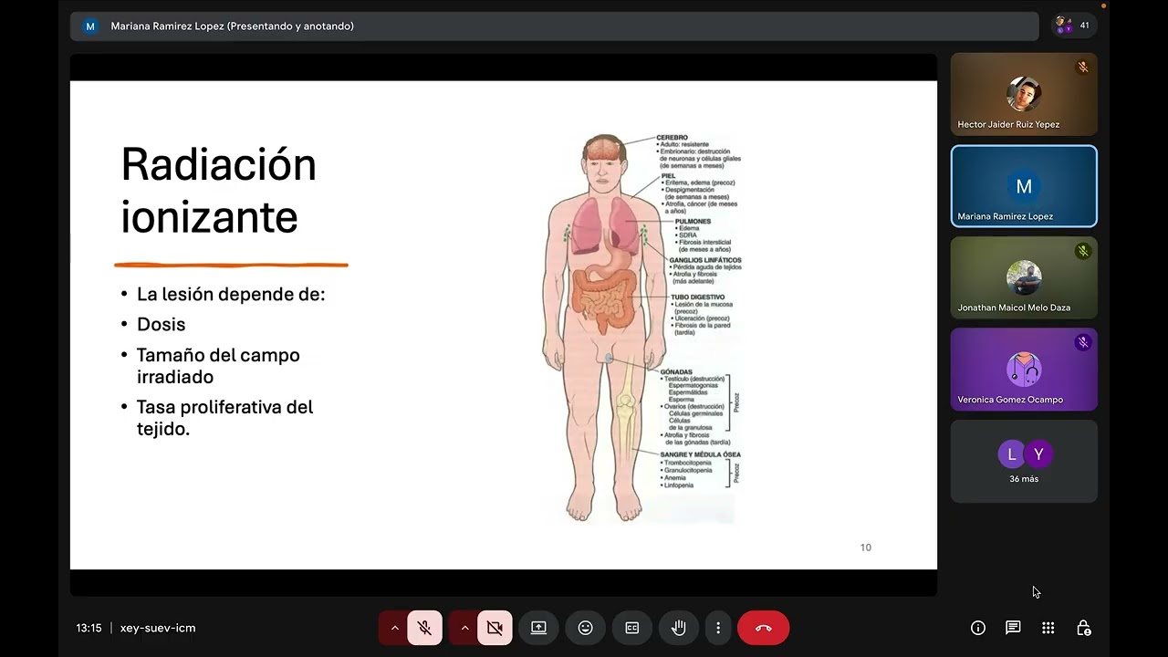The height and width of the screenshot is (657, 1168).
Task: Click the bullet 'Dosis' on slide
Action: [x=161, y=324]
